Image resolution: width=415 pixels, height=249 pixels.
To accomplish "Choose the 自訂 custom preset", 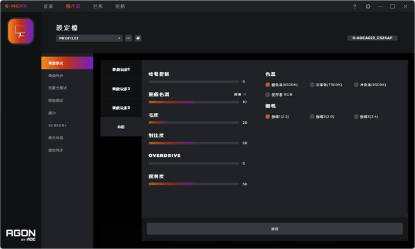I will tap(121, 126).
